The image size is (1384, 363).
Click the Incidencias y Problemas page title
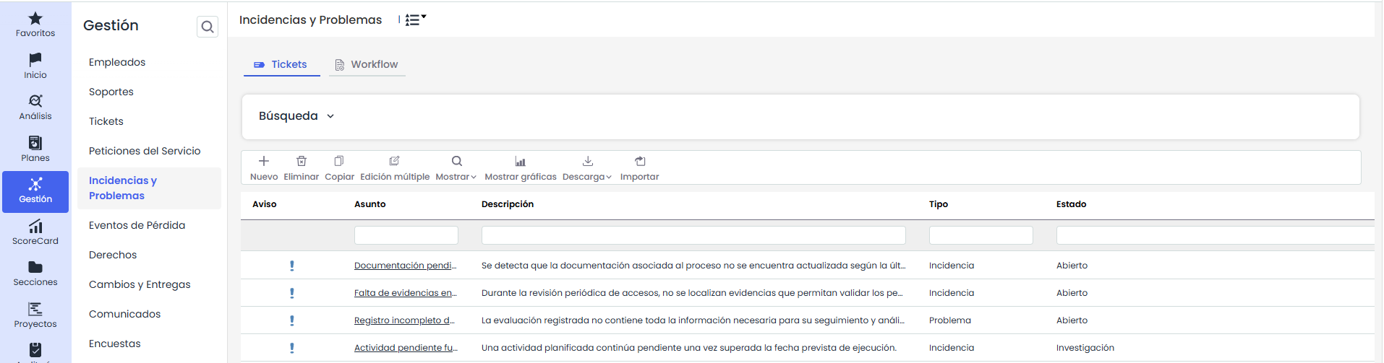pyautogui.click(x=311, y=20)
